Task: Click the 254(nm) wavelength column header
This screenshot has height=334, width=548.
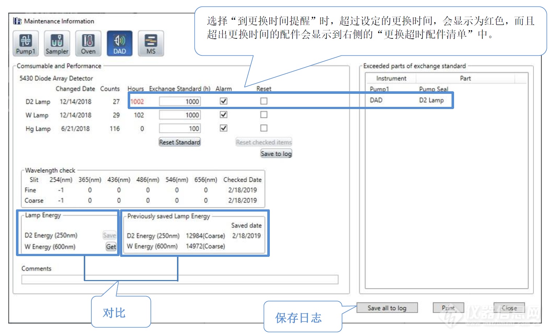Action: 61,180
